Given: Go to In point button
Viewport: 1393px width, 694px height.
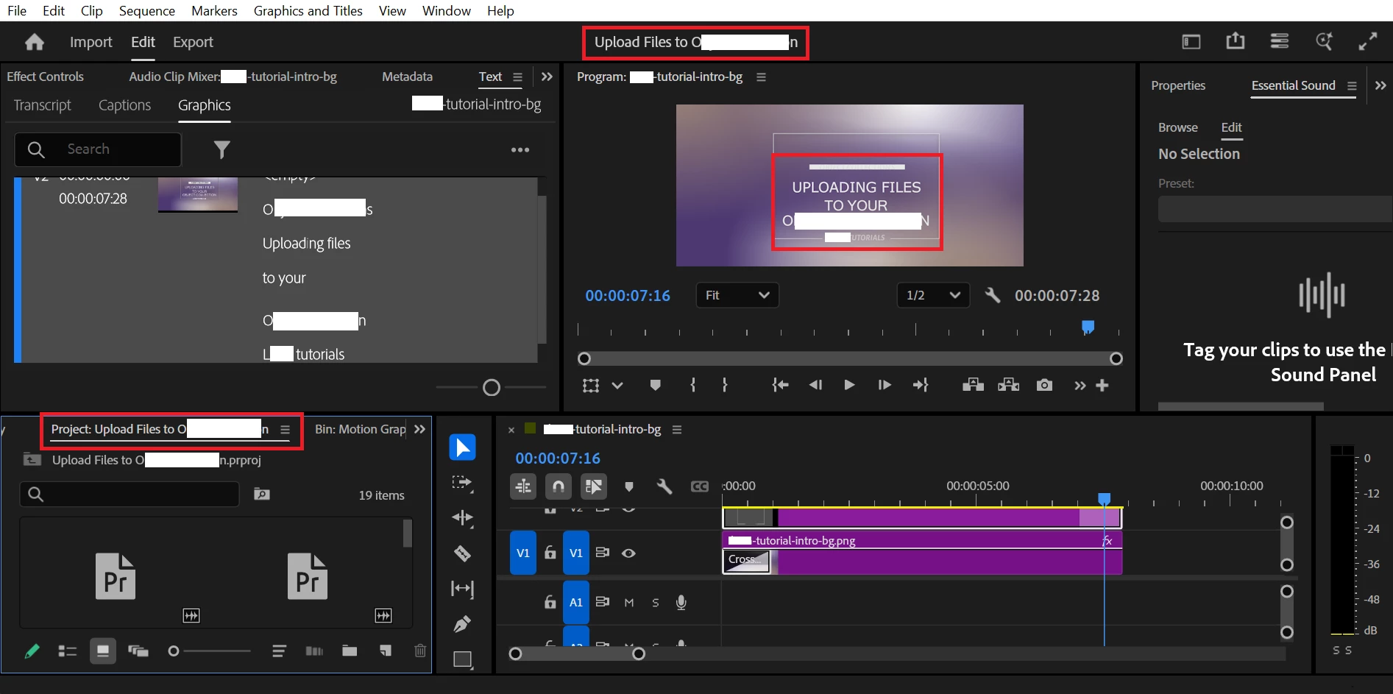Looking at the screenshot, I should [780, 385].
